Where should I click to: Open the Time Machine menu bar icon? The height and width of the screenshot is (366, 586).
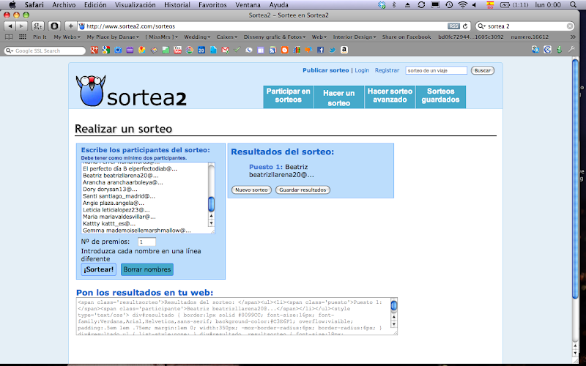449,5
